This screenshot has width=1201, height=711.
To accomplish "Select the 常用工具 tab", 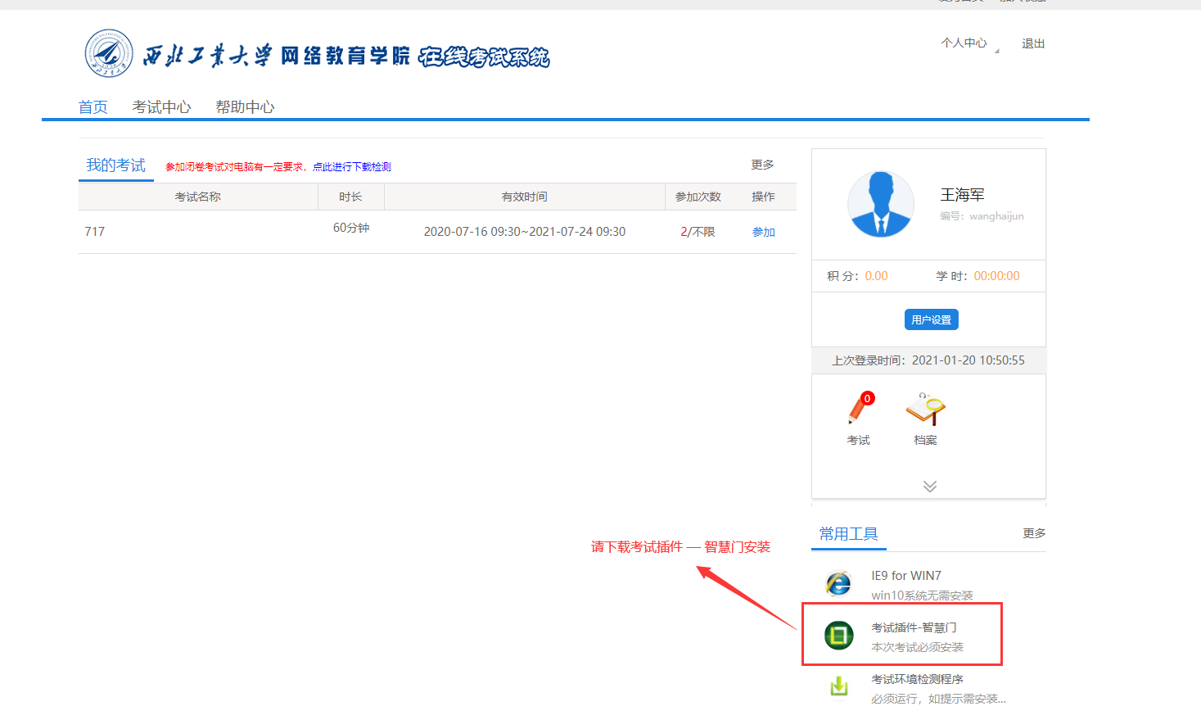I will (848, 534).
